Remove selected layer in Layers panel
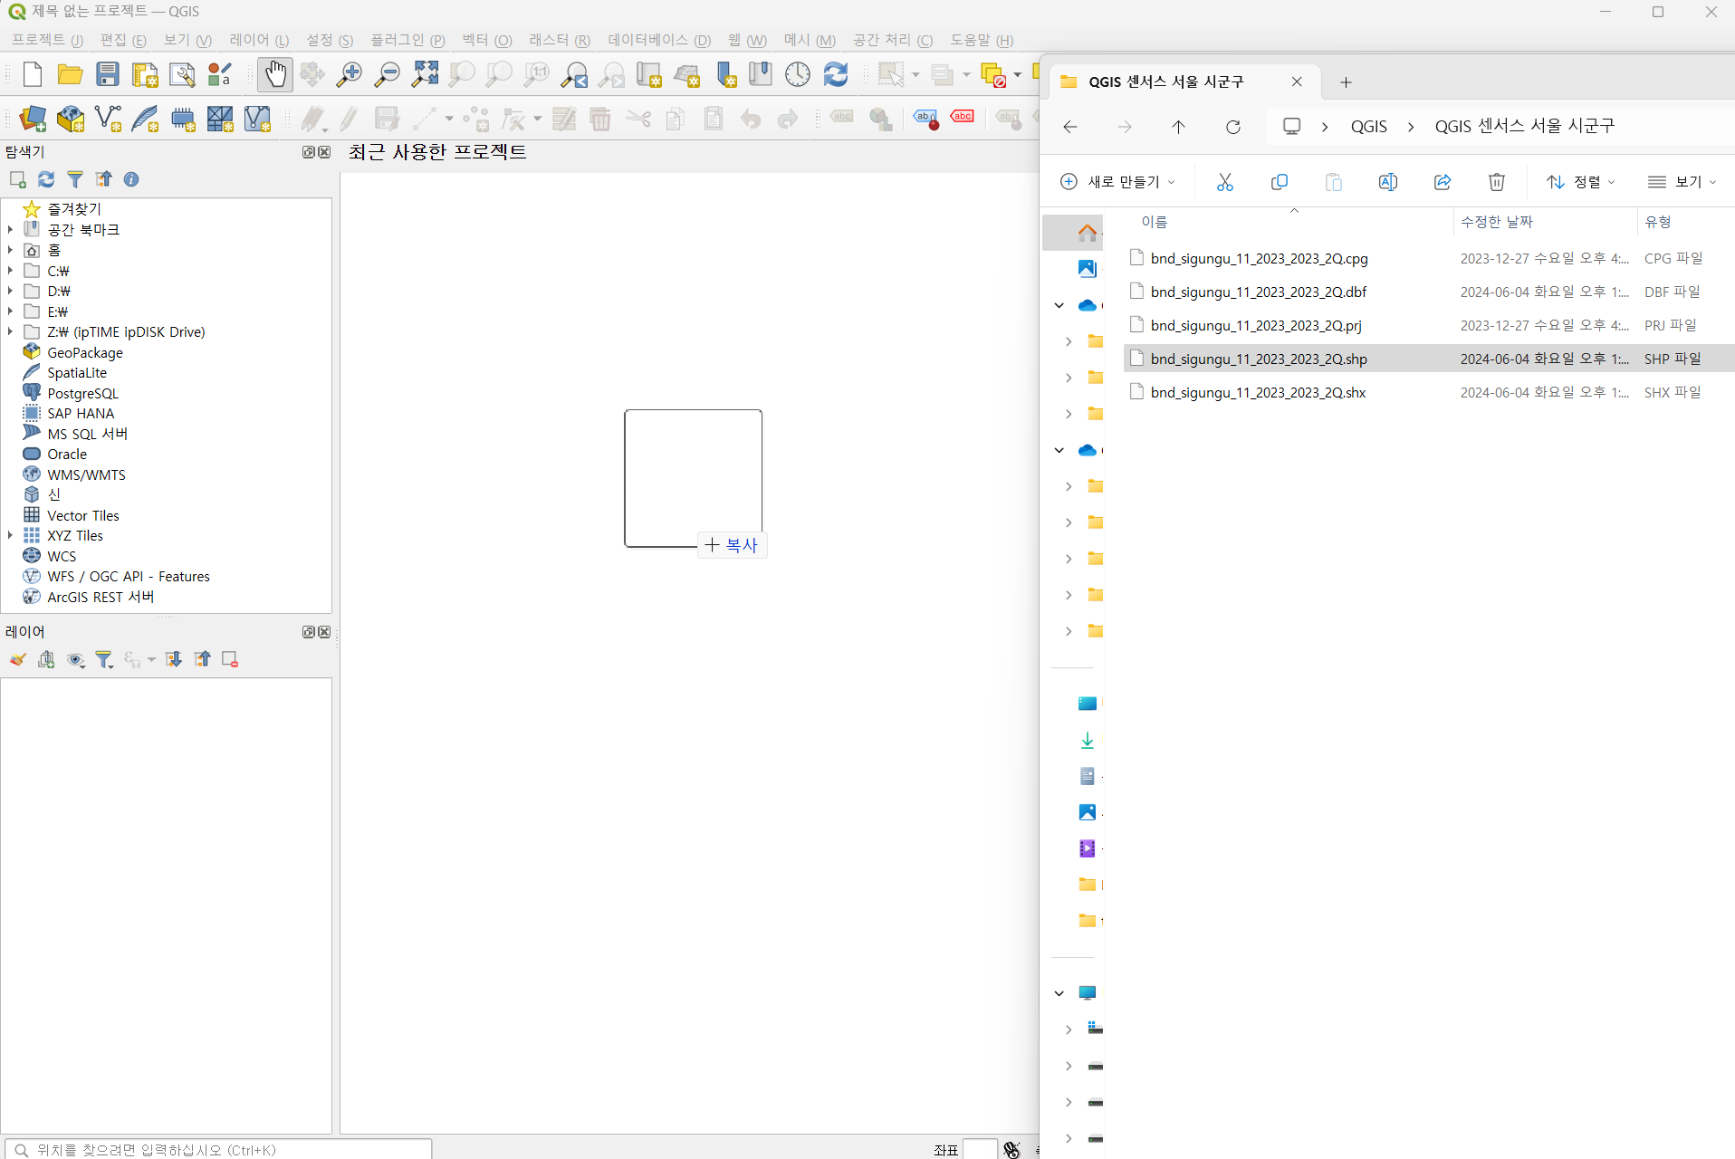This screenshot has height=1159, width=1735. 230,659
